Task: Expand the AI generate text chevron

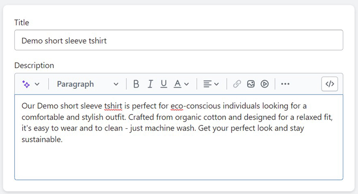Action: point(37,84)
